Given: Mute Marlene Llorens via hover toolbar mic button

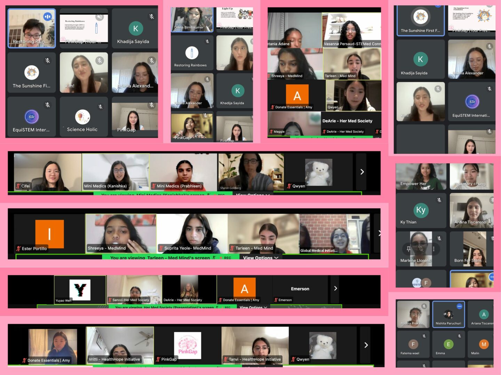Looking at the screenshot, I should pyautogui.click(x=421, y=249).
